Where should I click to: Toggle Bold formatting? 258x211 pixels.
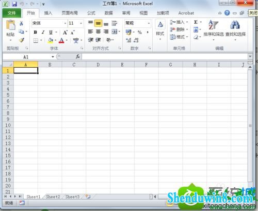tap(36, 32)
